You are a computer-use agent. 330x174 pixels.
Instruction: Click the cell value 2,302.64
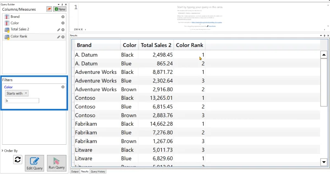coord(163,81)
